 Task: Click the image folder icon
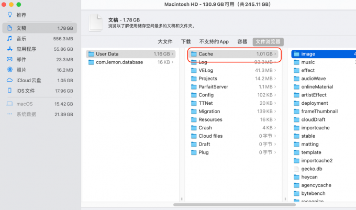(296, 54)
